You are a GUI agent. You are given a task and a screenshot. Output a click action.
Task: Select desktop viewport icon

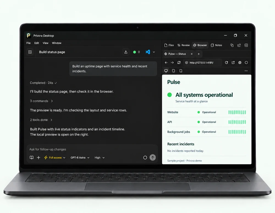point(166,71)
